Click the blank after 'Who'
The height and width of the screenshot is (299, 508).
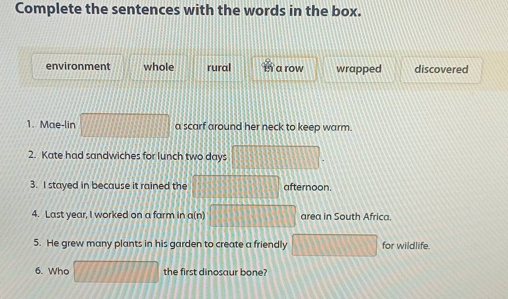(116, 272)
